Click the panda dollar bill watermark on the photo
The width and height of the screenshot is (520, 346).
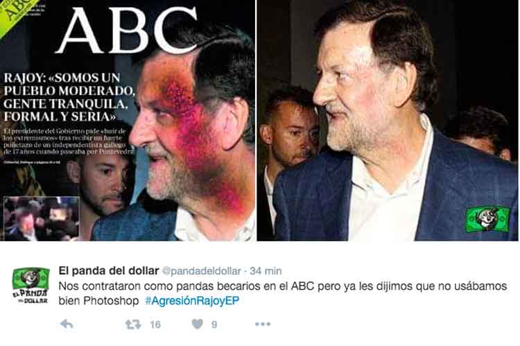point(487,219)
